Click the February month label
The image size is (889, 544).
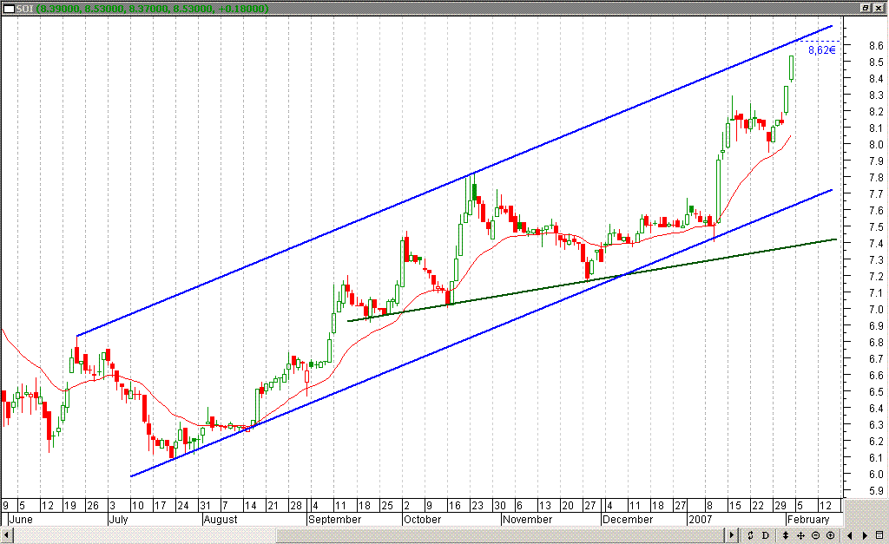point(808,520)
